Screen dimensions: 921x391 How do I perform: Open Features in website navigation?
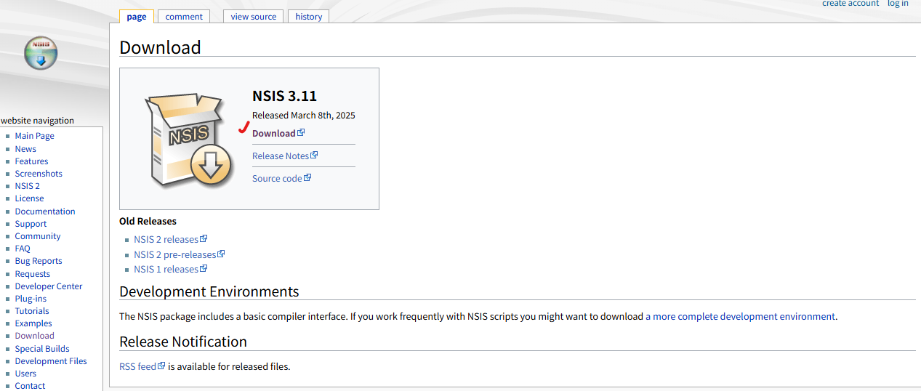click(x=32, y=161)
